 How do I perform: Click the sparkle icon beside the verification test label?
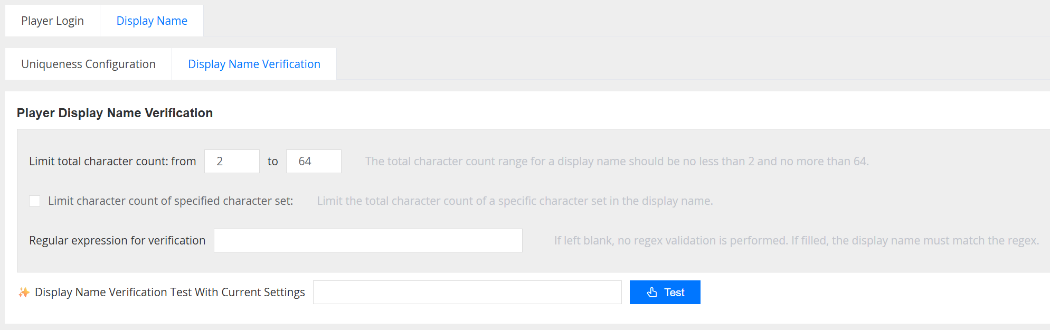tap(24, 293)
